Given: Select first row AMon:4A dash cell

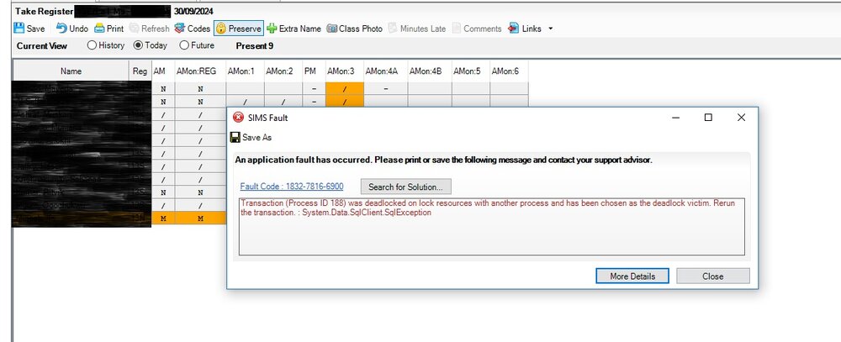Looking at the screenshot, I should pyautogui.click(x=386, y=89).
